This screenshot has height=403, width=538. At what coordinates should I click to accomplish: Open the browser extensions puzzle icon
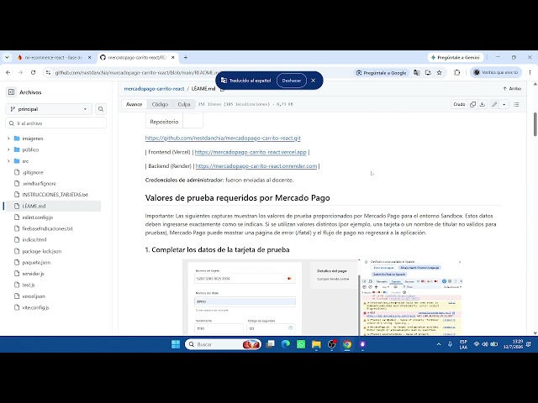pyautogui.click(x=456, y=73)
